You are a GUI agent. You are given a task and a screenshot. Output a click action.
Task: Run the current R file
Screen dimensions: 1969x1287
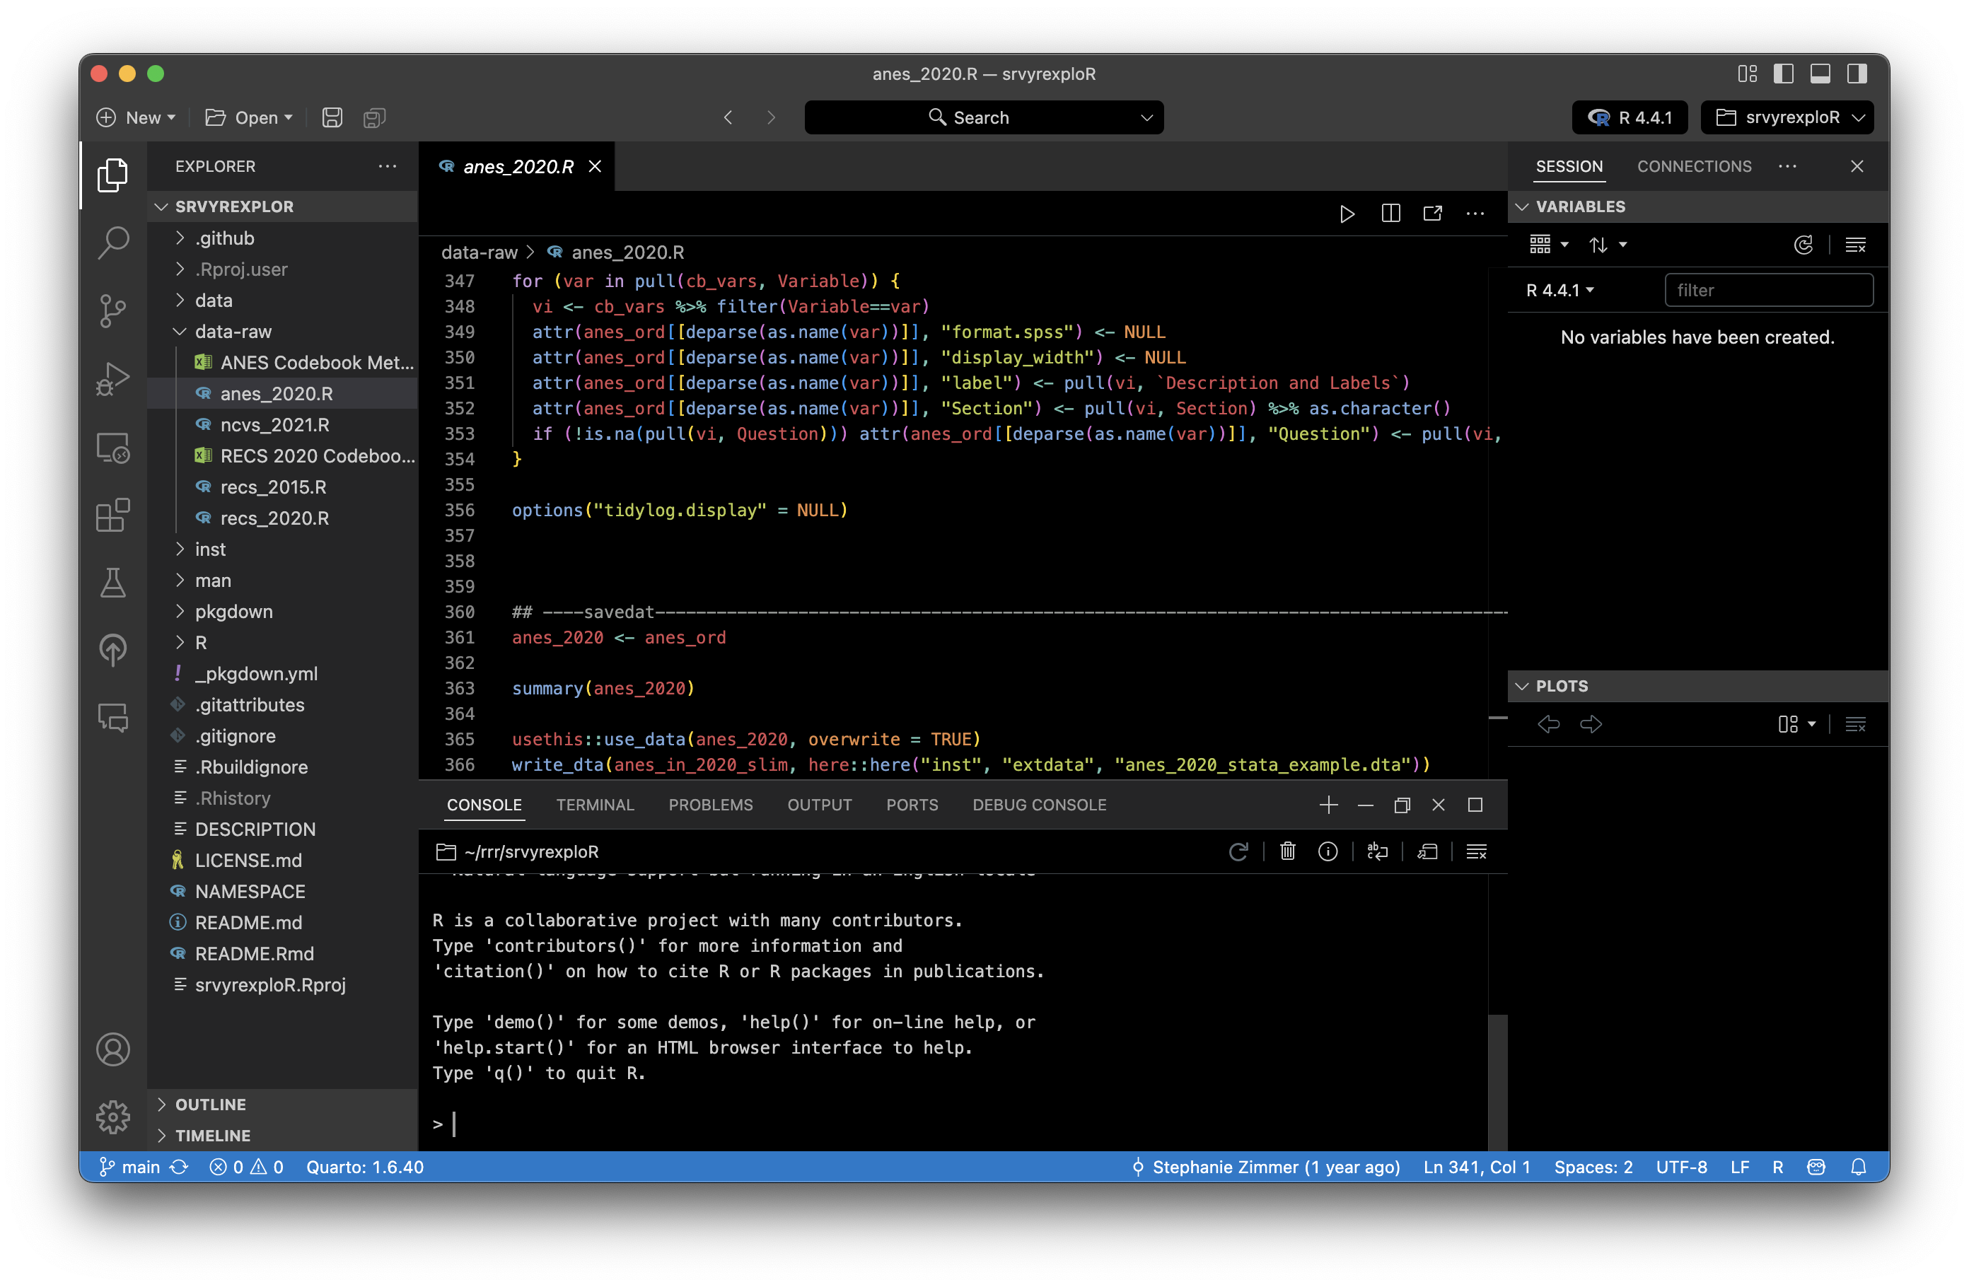pyautogui.click(x=1347, y=214)
